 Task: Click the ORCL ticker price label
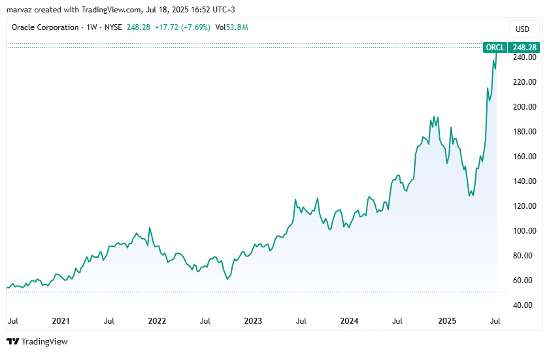[x=495, y=48]
